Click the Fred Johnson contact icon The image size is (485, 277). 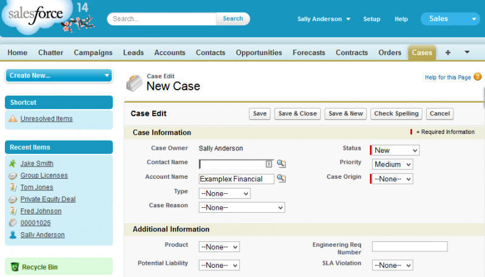[13, 211]
